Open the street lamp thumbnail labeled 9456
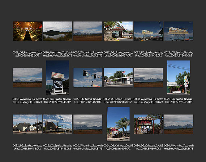 (57, 124)
